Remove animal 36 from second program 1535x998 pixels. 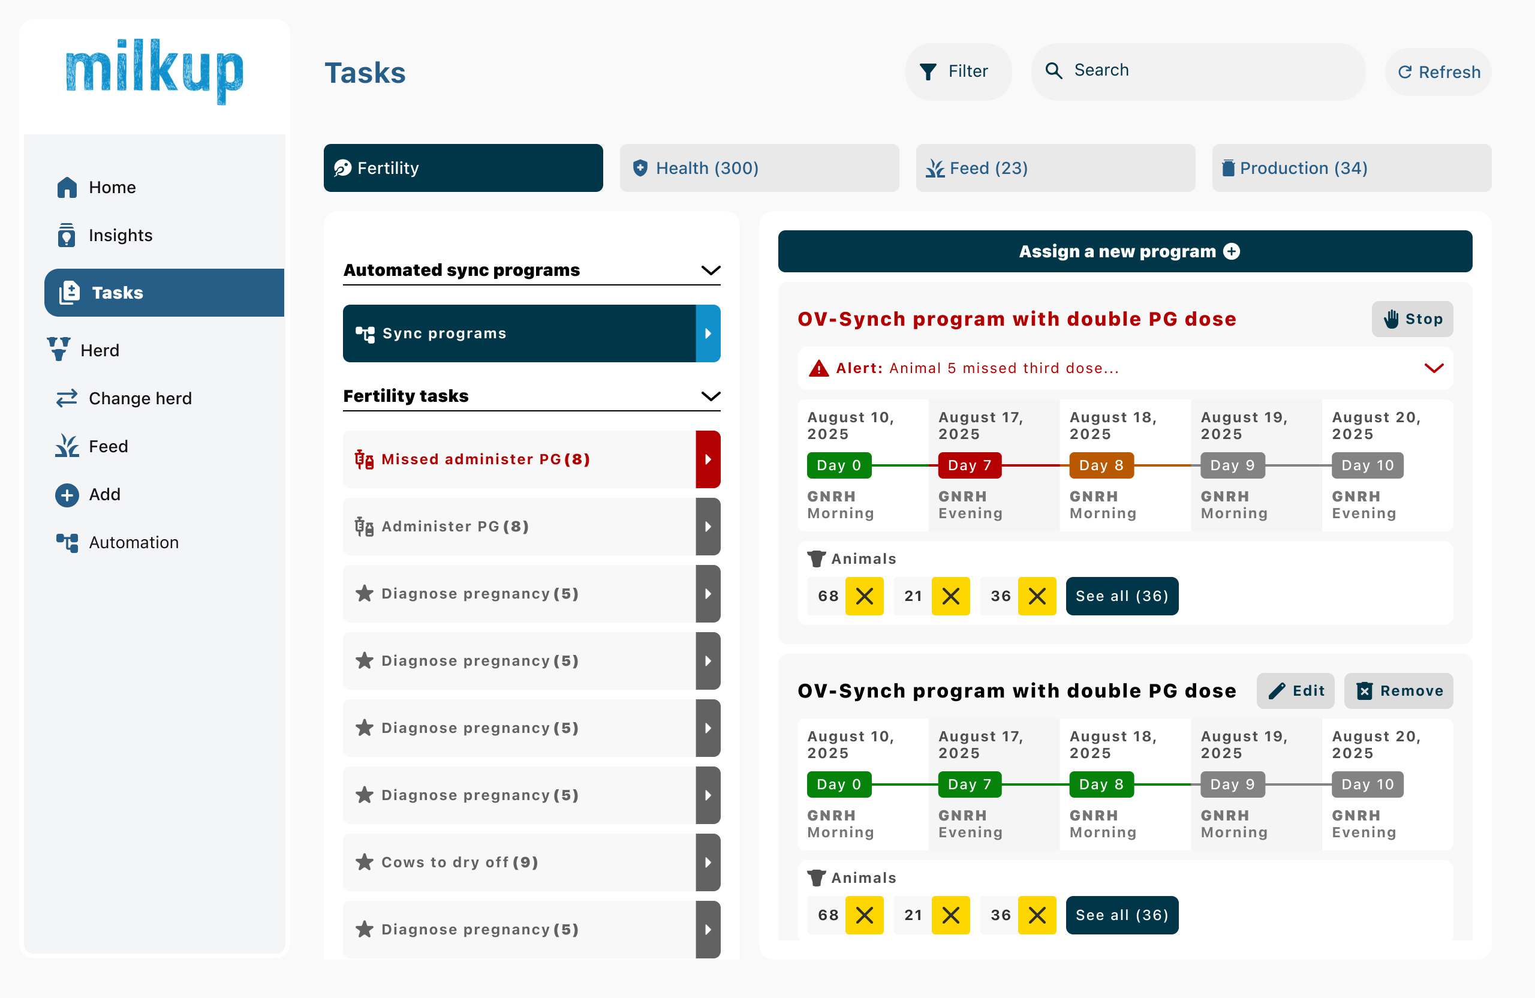click(x=1037, y=915)
